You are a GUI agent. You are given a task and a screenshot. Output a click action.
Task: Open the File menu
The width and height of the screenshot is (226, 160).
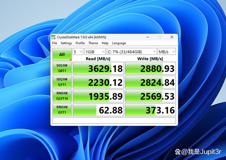[x=55, y=43]
